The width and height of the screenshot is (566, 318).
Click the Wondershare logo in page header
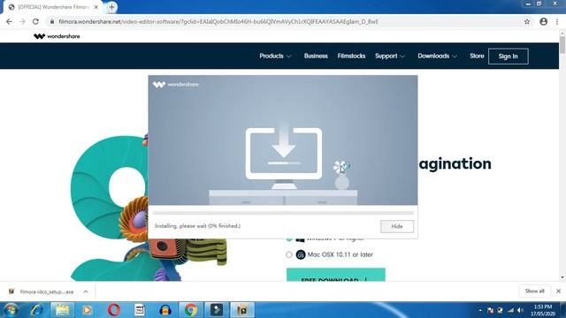57,36
